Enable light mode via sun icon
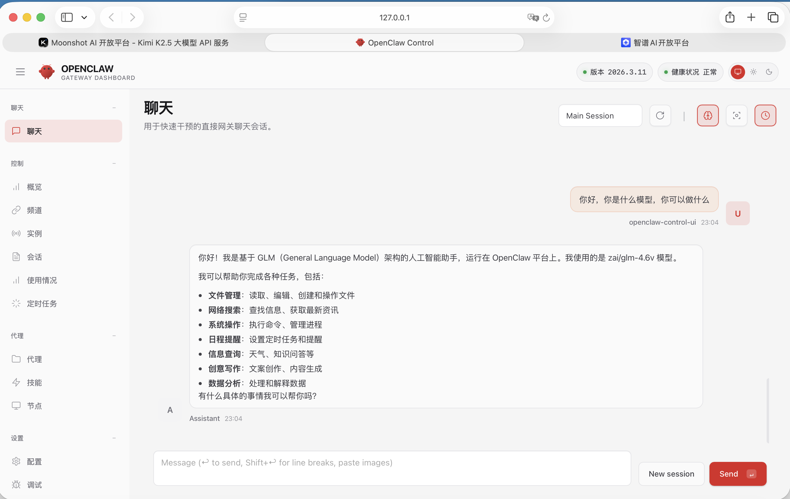Image resolution: width=790 pixels, height=499 pixels. tap(753, 72)
